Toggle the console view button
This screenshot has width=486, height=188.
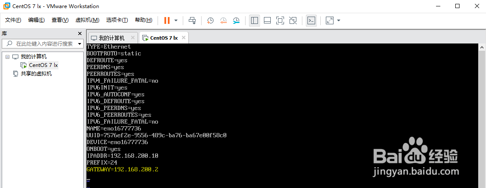point(311,20)
